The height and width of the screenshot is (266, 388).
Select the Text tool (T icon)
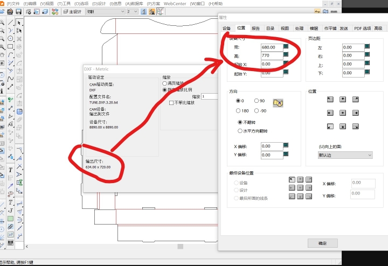tap(10, 170)
